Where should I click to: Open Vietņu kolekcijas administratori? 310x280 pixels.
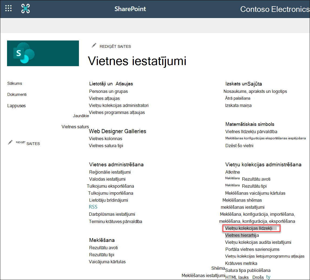click(x=119, y=105)
